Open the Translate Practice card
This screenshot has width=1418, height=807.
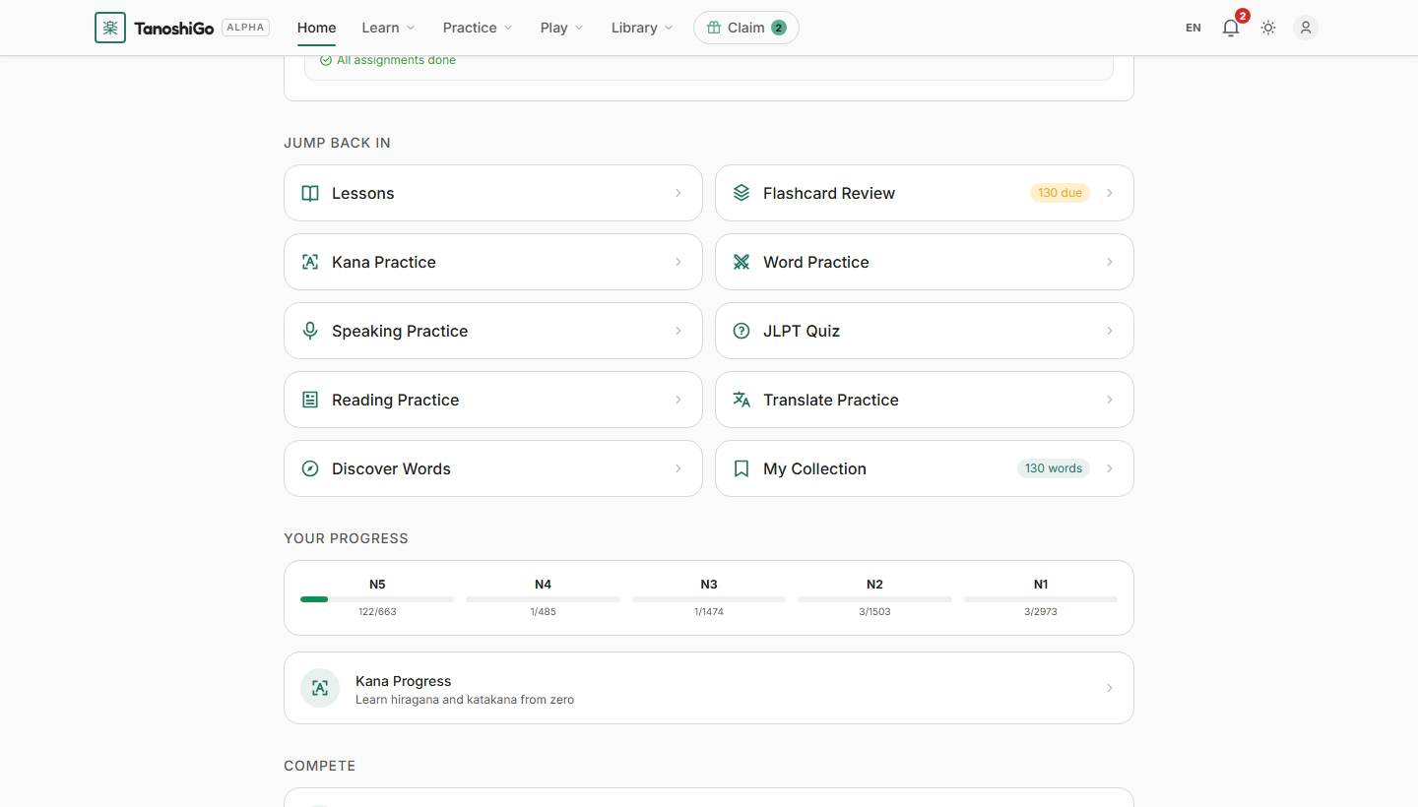tap(925, 400)
